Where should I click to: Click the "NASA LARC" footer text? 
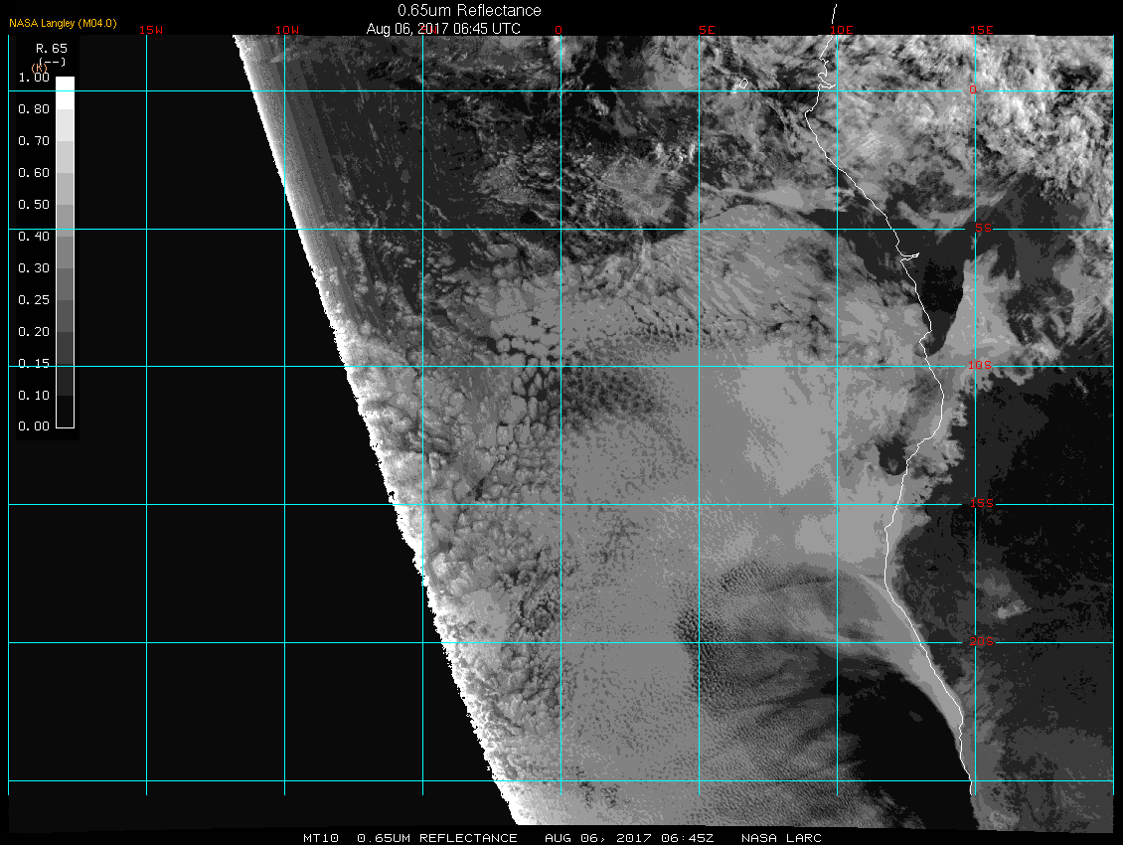[x=781, y=838]
